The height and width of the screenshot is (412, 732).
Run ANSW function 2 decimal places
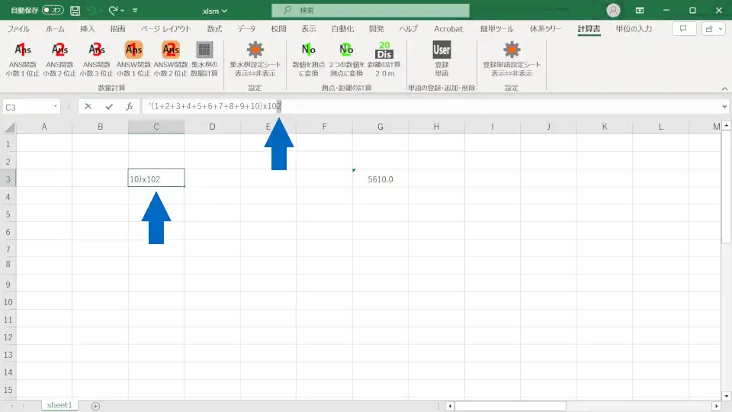click(171, 59)
